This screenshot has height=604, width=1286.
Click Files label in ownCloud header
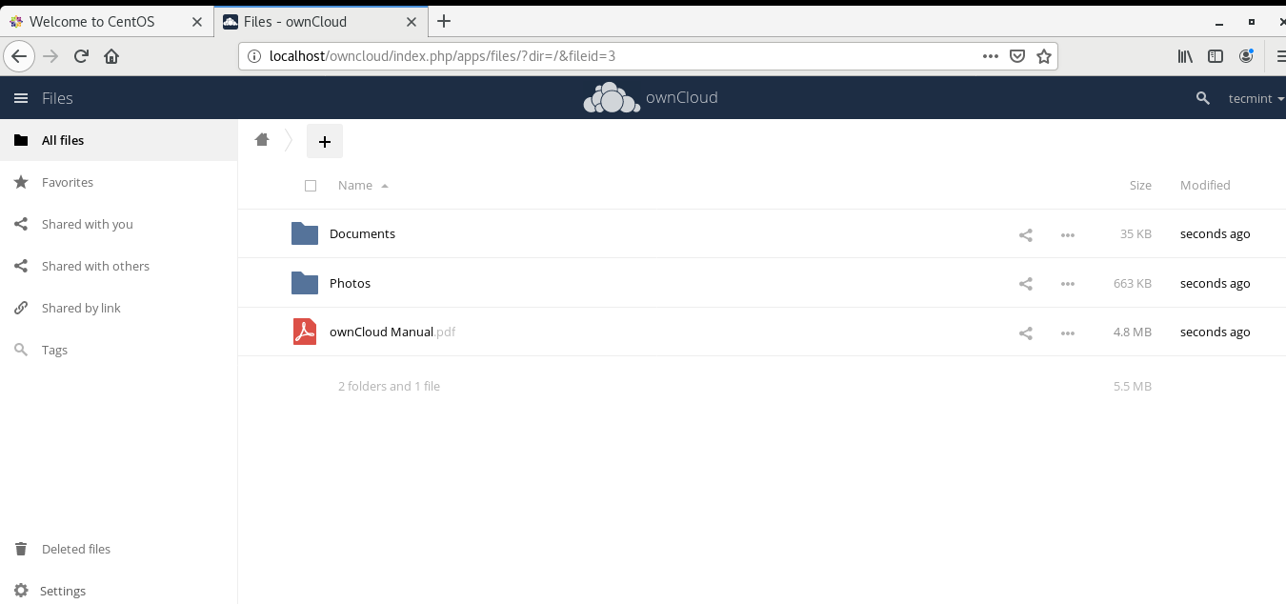point(57,98)
